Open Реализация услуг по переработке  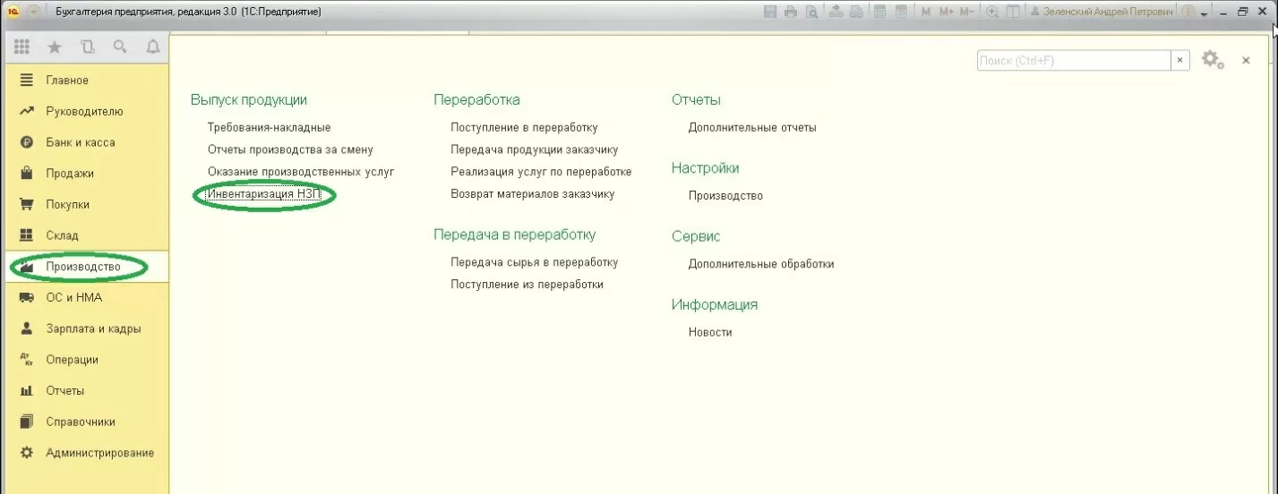click(541, 171)
